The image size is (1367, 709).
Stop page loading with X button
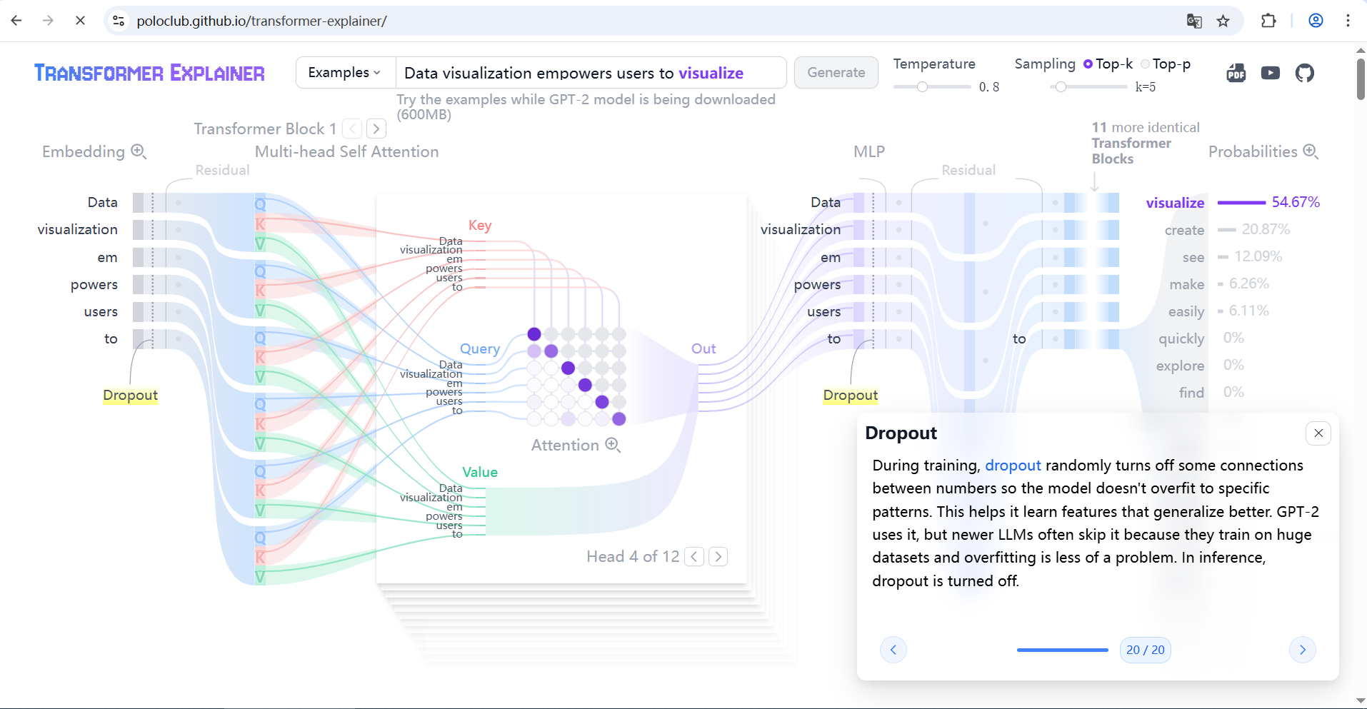coord(80,21)
